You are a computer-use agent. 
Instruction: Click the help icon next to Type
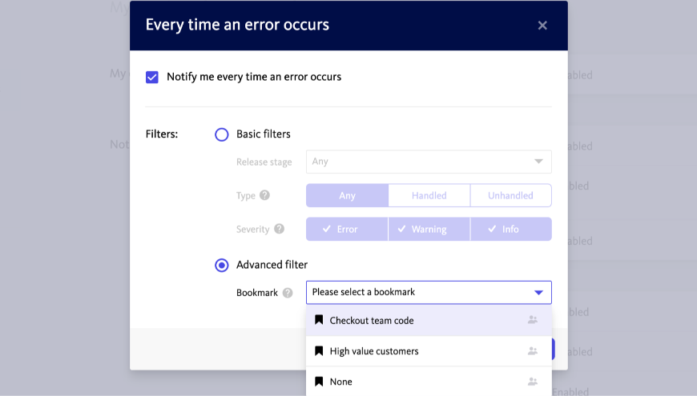point(264,195)
